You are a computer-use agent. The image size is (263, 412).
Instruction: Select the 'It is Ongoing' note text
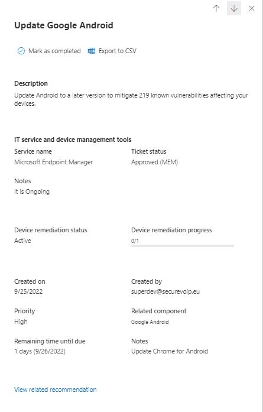click(x=32, y=192)
